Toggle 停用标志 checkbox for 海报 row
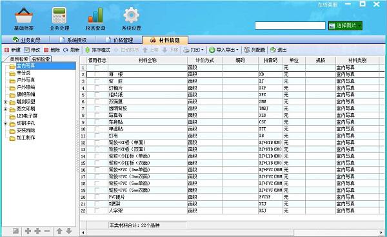 click(97, 74)
